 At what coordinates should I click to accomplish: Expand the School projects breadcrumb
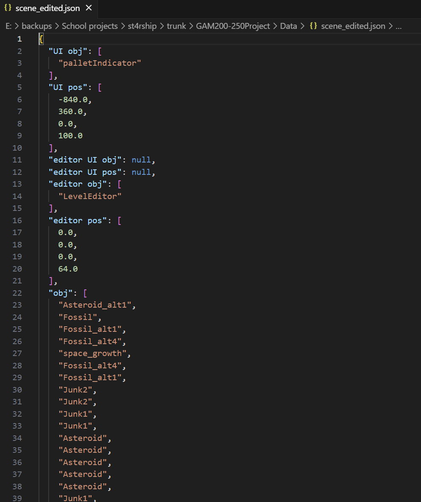coord(89,26)
